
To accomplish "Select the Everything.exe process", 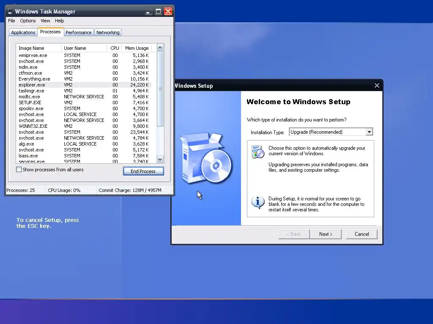I will [84, 79].
